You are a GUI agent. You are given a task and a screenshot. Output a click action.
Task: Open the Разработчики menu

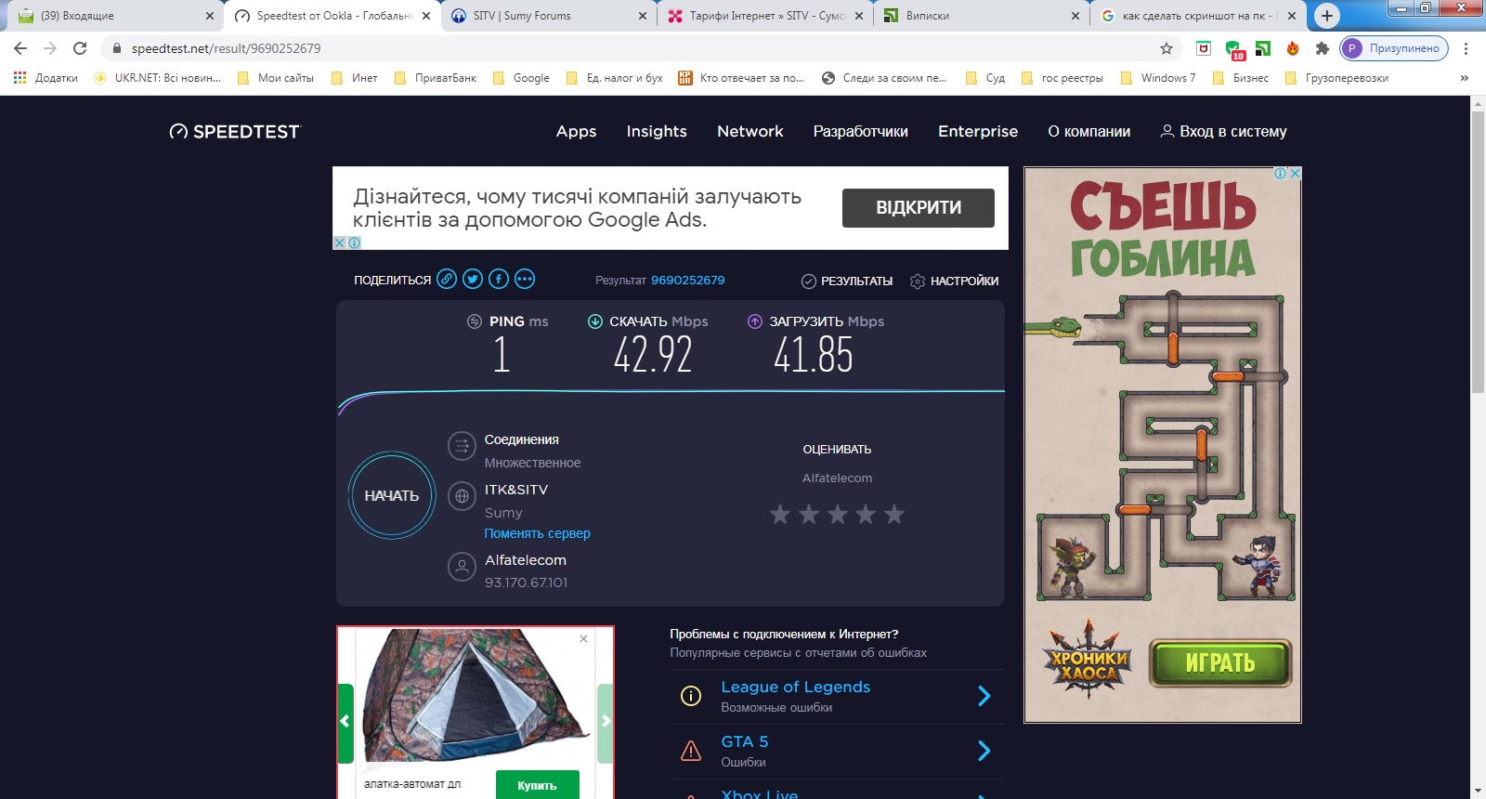pos(861,132)
